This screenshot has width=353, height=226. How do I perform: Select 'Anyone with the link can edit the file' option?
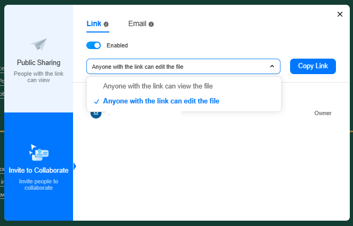[161, 101]
